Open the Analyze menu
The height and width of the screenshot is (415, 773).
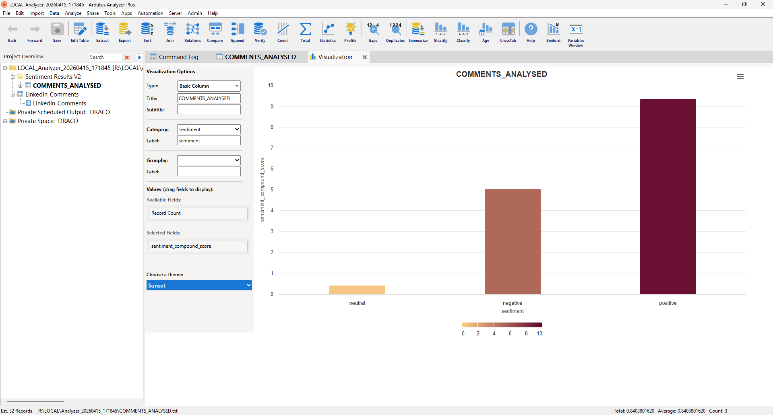point(73,13)
